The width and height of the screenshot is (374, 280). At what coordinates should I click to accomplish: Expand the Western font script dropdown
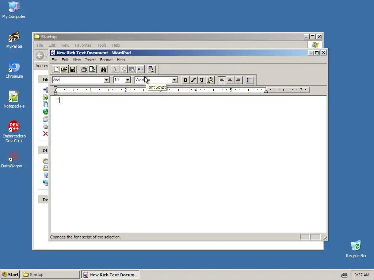pyautogui.click(x=174, y=80)
